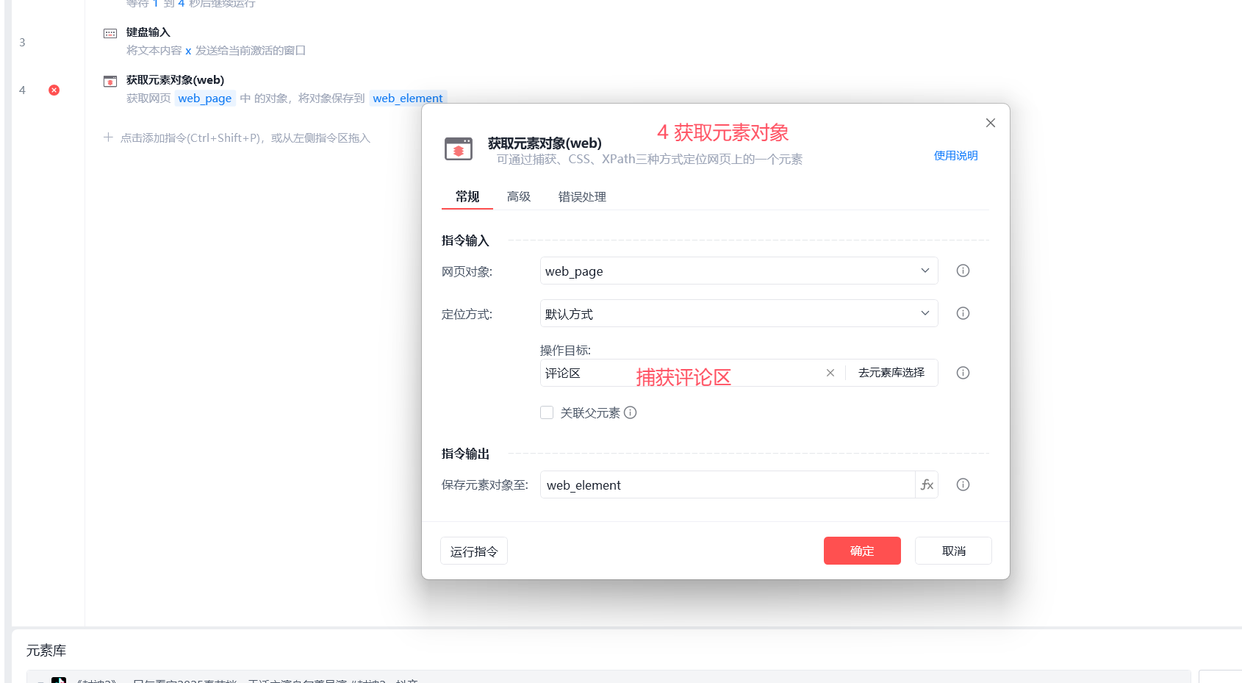Open info tooltip for 定位方式
The width and height of the screenshot is (1242, 683).
coord(963,313)
